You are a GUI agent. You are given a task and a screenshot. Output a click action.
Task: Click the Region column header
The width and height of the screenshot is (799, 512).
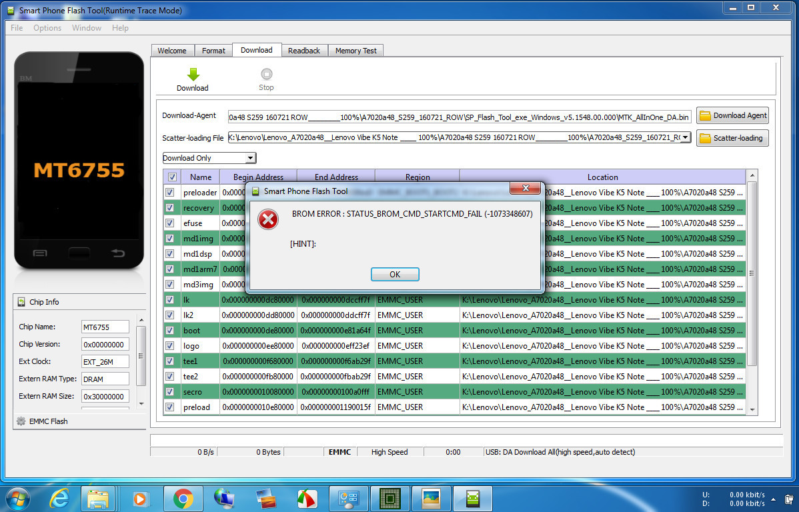tap(418, 177)
